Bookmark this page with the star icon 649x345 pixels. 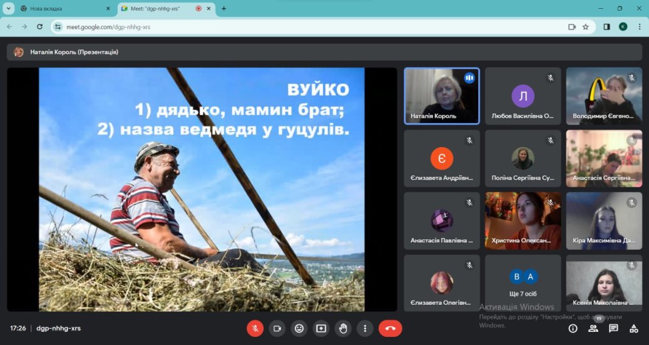[586, 27]
